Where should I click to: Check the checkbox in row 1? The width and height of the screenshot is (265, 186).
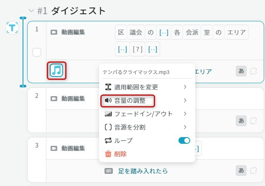pos(37,52)
